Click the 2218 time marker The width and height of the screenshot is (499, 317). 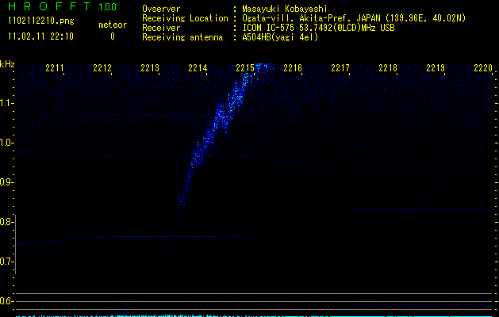click(388, 68)
